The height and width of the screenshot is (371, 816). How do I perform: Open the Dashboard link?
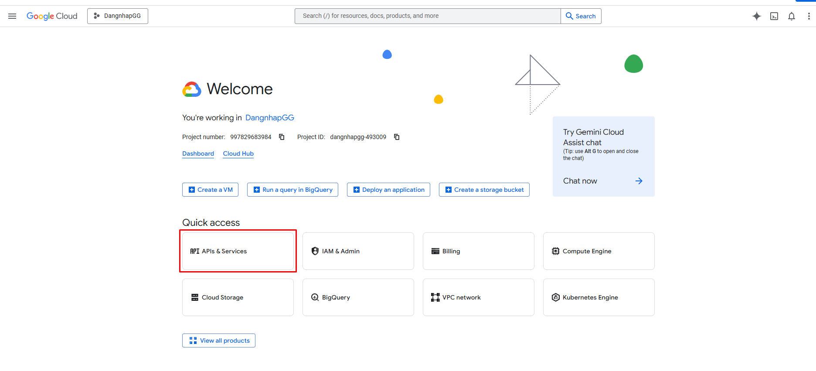(x=198, y=153)
